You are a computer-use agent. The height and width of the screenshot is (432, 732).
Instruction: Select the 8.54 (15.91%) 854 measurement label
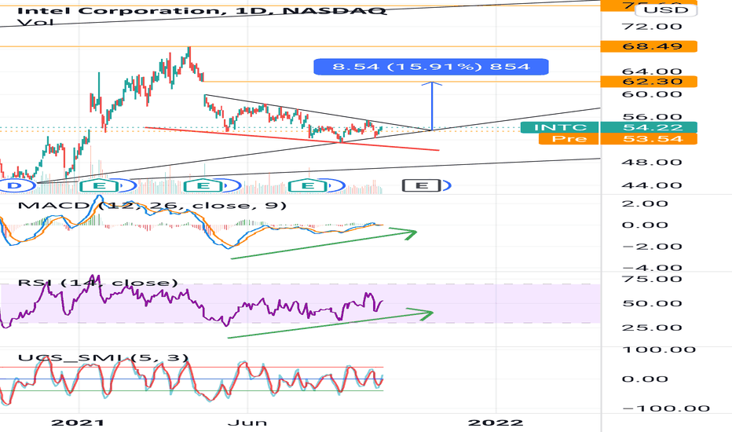[431, 66]
